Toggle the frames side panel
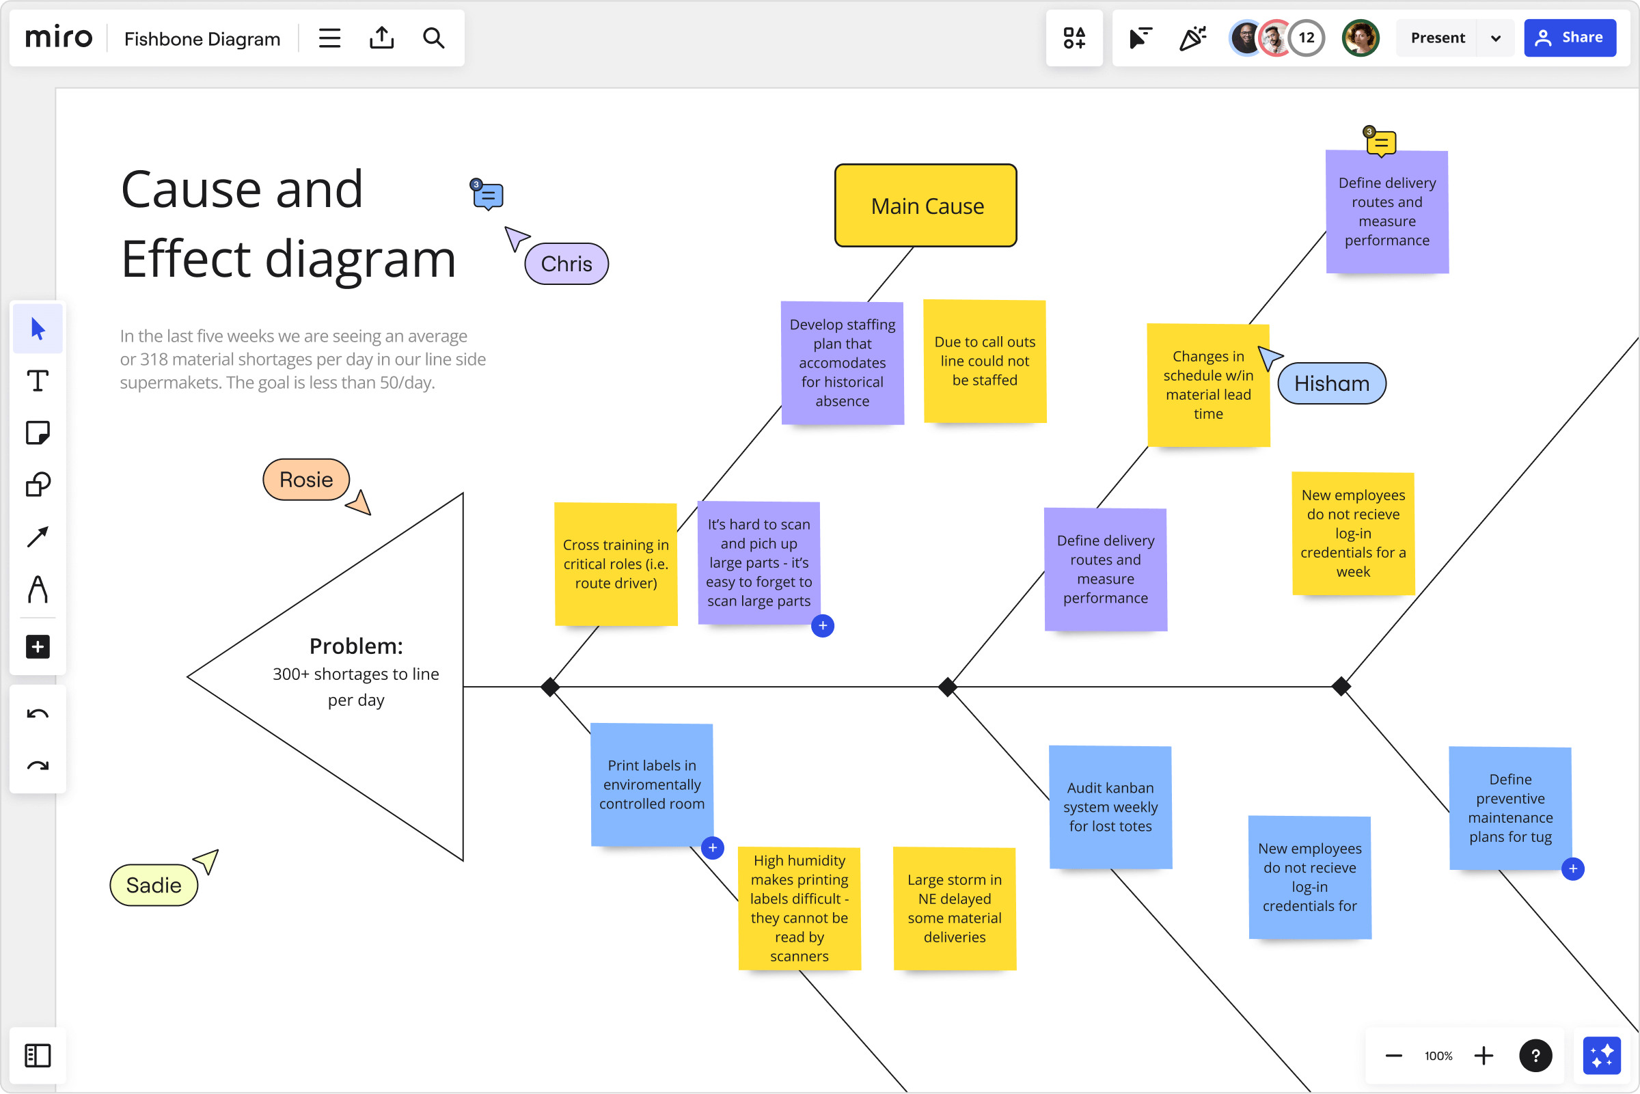Screen dimensions: 1640x1094 [38, 1055]
